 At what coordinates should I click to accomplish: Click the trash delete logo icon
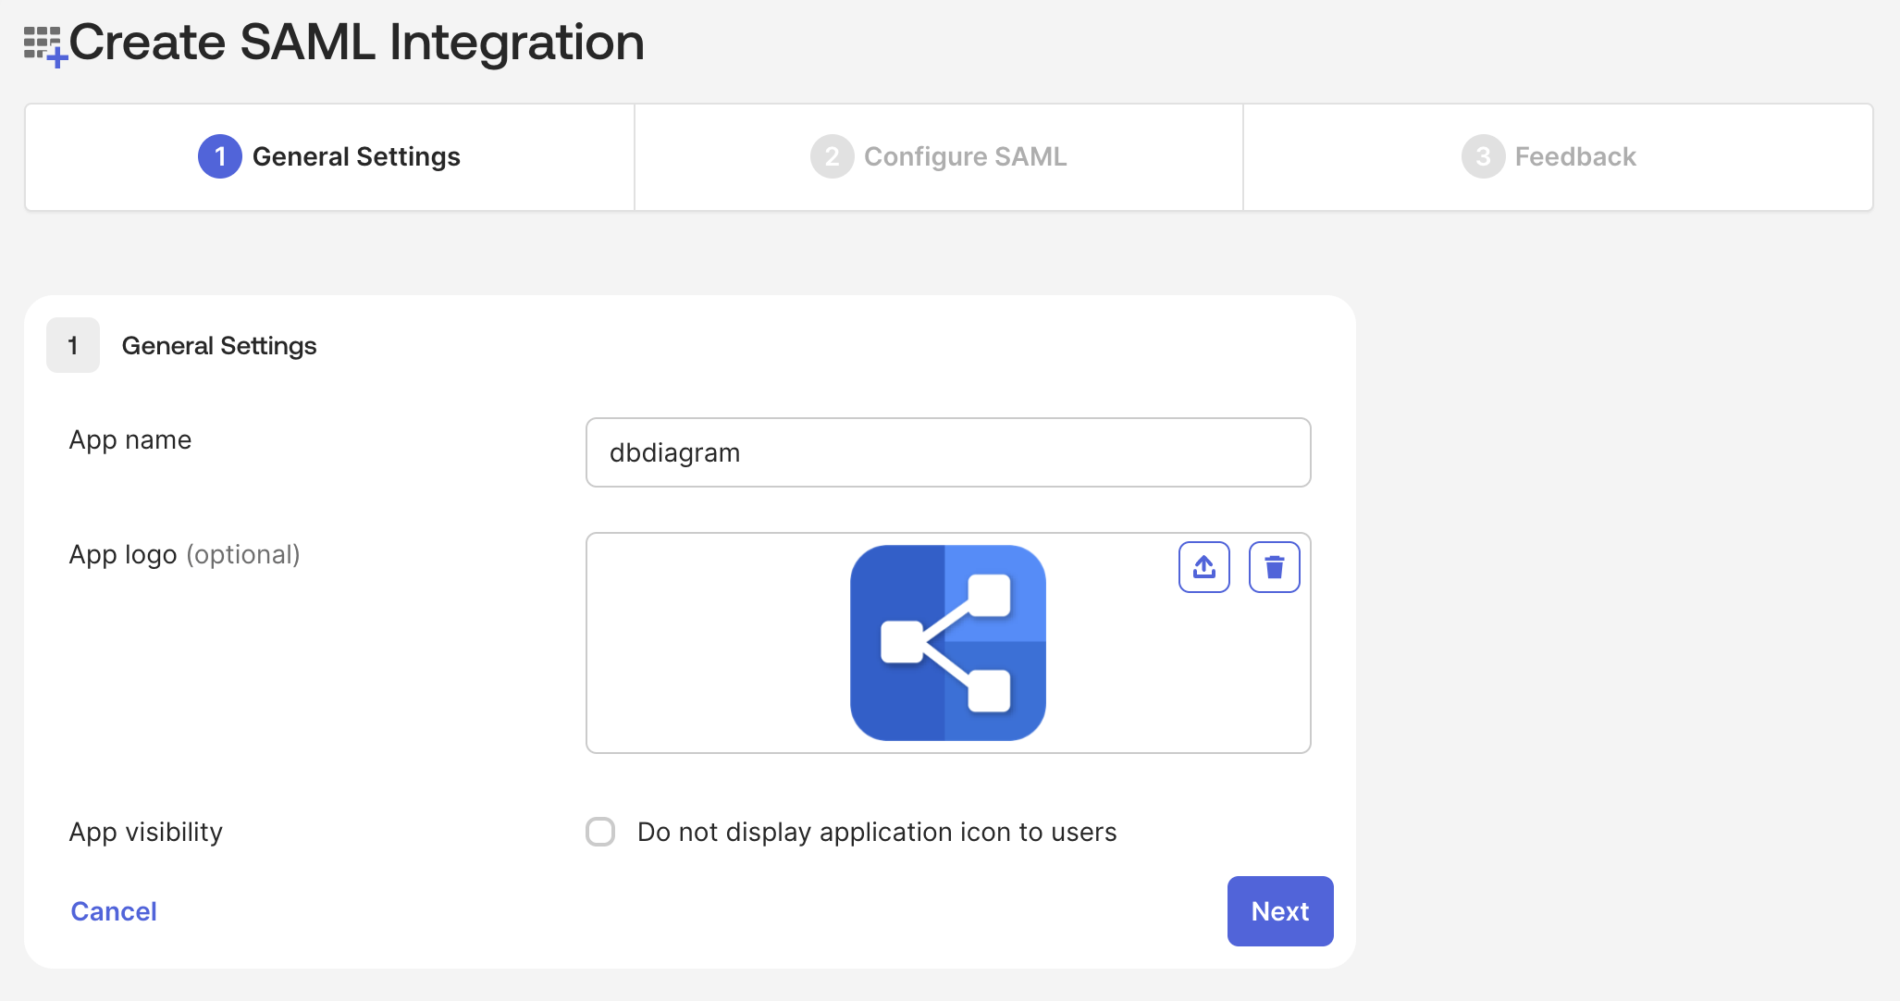[x=1274, y=567]
